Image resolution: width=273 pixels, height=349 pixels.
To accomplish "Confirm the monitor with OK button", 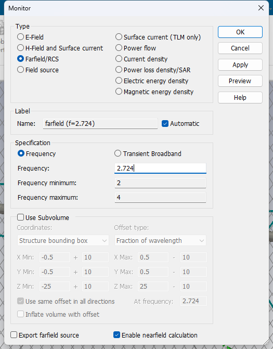I will (x=240, y=32).
